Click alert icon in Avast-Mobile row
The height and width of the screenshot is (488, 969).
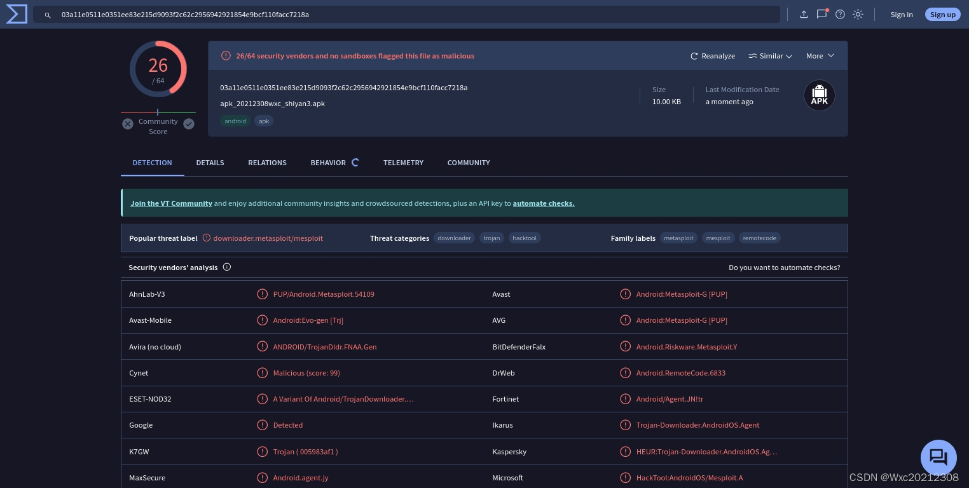pyautogui.click(x=262, y=320)
